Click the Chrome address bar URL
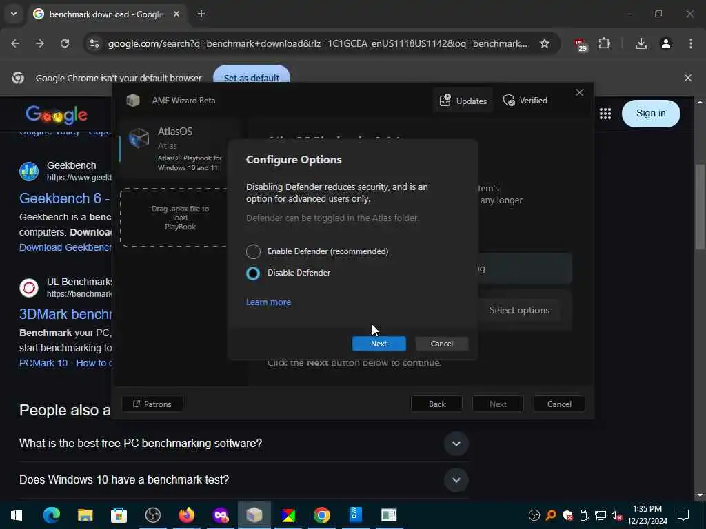 [317, 43]
